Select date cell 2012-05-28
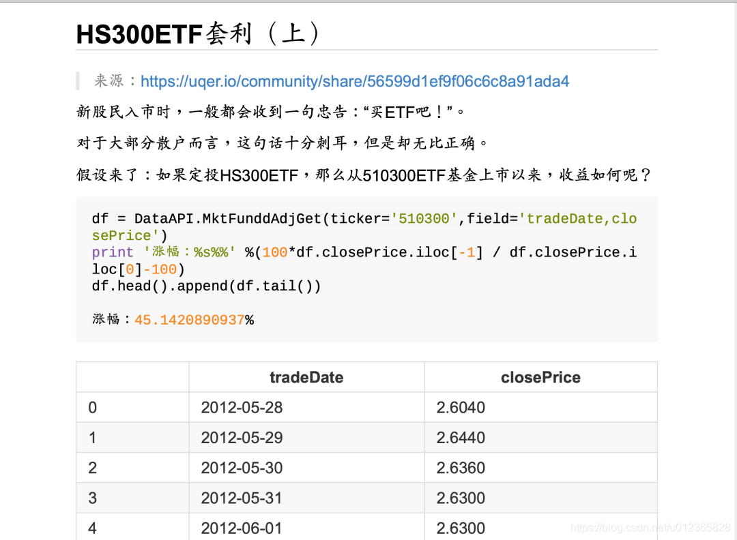 pos(242,407)
